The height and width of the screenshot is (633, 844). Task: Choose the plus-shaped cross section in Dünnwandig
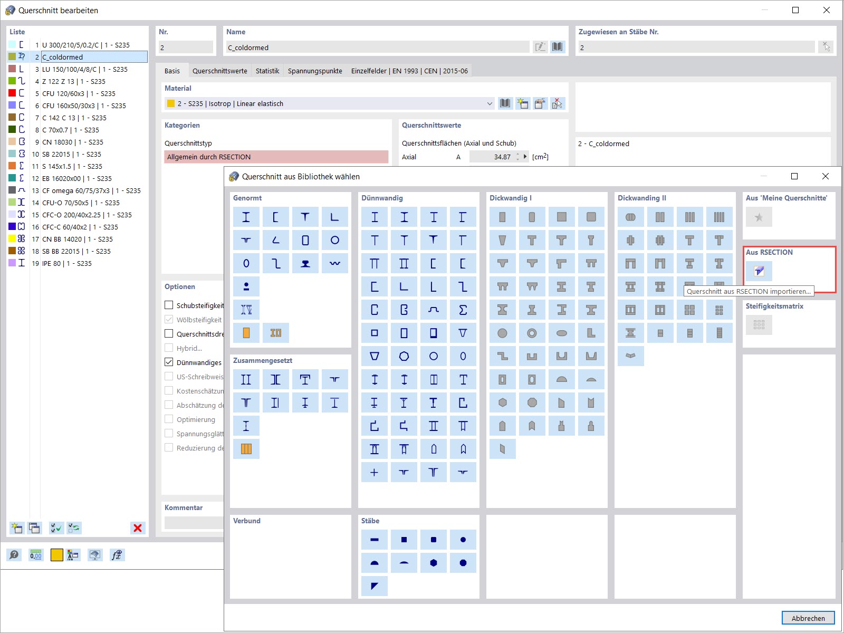[x=374, y=472]
